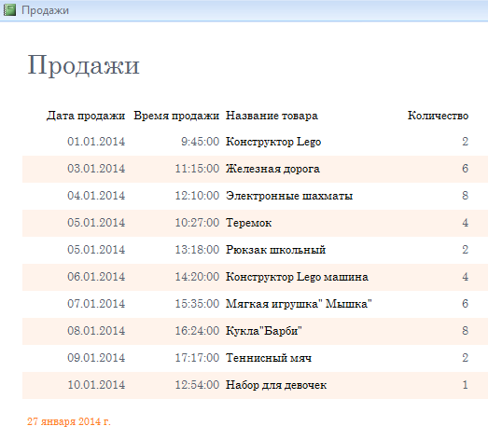Image resolution: width=488 pixels, height=440 pixels.
Task: Click quantity 1 in the Набор для девочек row
Action: pyautogui.click(x=465, y=385)
